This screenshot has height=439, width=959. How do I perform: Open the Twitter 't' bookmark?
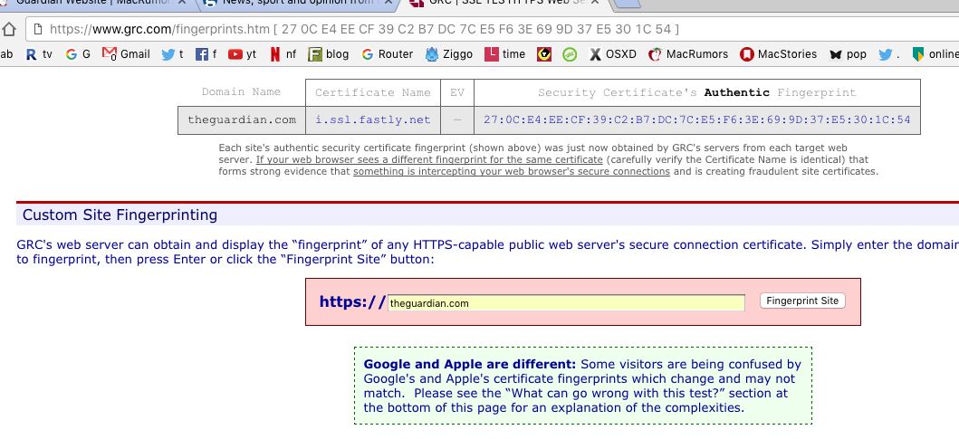point(172,54)
